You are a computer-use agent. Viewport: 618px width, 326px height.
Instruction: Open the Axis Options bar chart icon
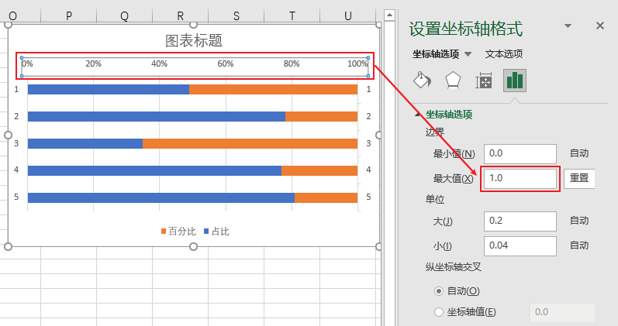point(514,81)
